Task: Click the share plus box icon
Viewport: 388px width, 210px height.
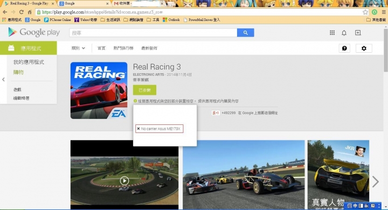Action: click(x=358, y=33)
